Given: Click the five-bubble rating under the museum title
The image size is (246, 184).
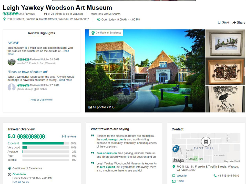Looking at the screenshot, I should (11, 14).
